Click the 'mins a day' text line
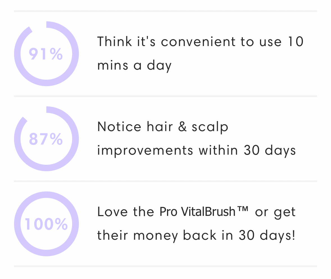 tap(134, 65)
